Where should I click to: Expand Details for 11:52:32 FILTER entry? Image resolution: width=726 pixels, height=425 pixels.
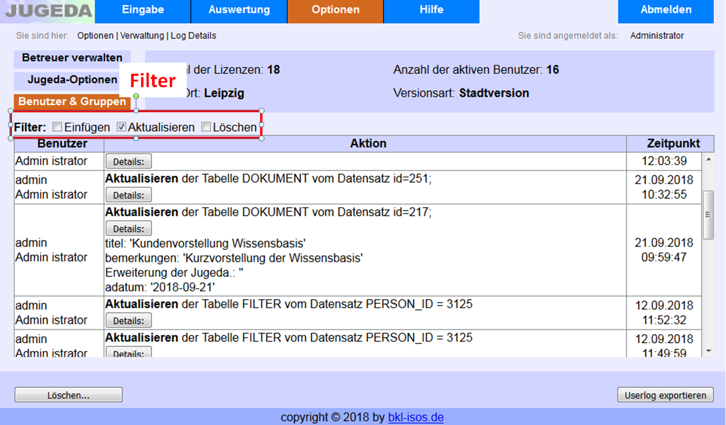tap(128, 321)
